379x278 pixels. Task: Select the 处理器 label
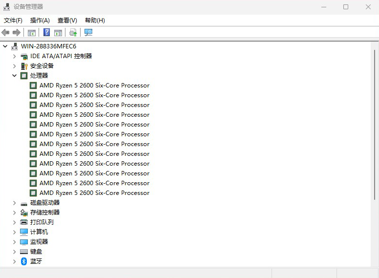[x=39, y=76]
